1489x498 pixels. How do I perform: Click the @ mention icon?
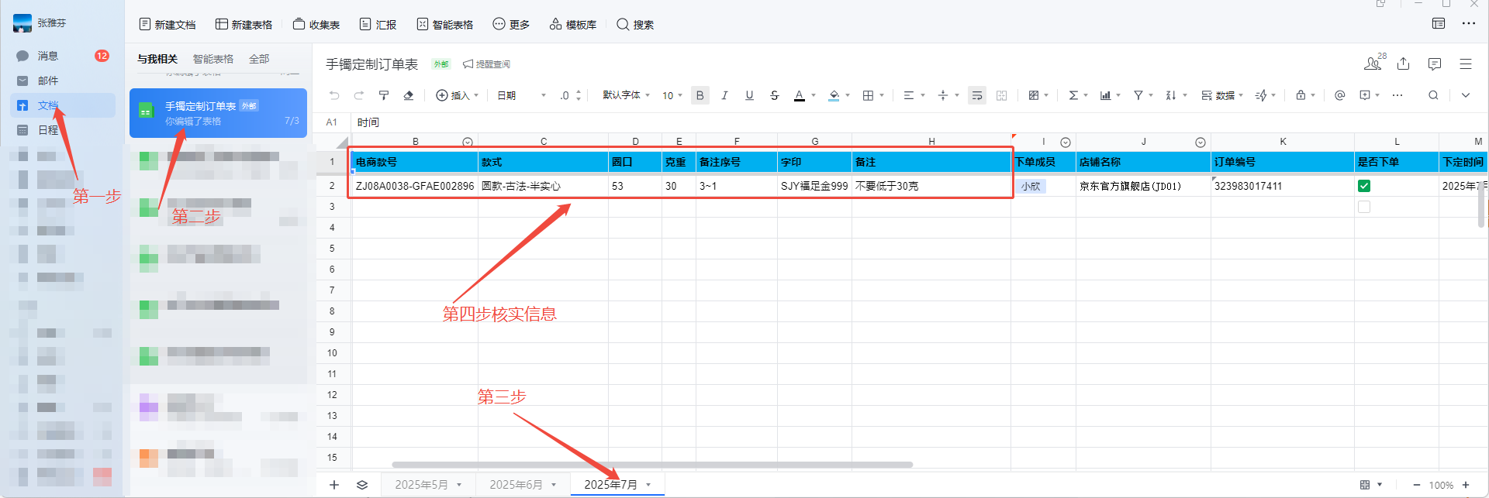pos(1339,95)
